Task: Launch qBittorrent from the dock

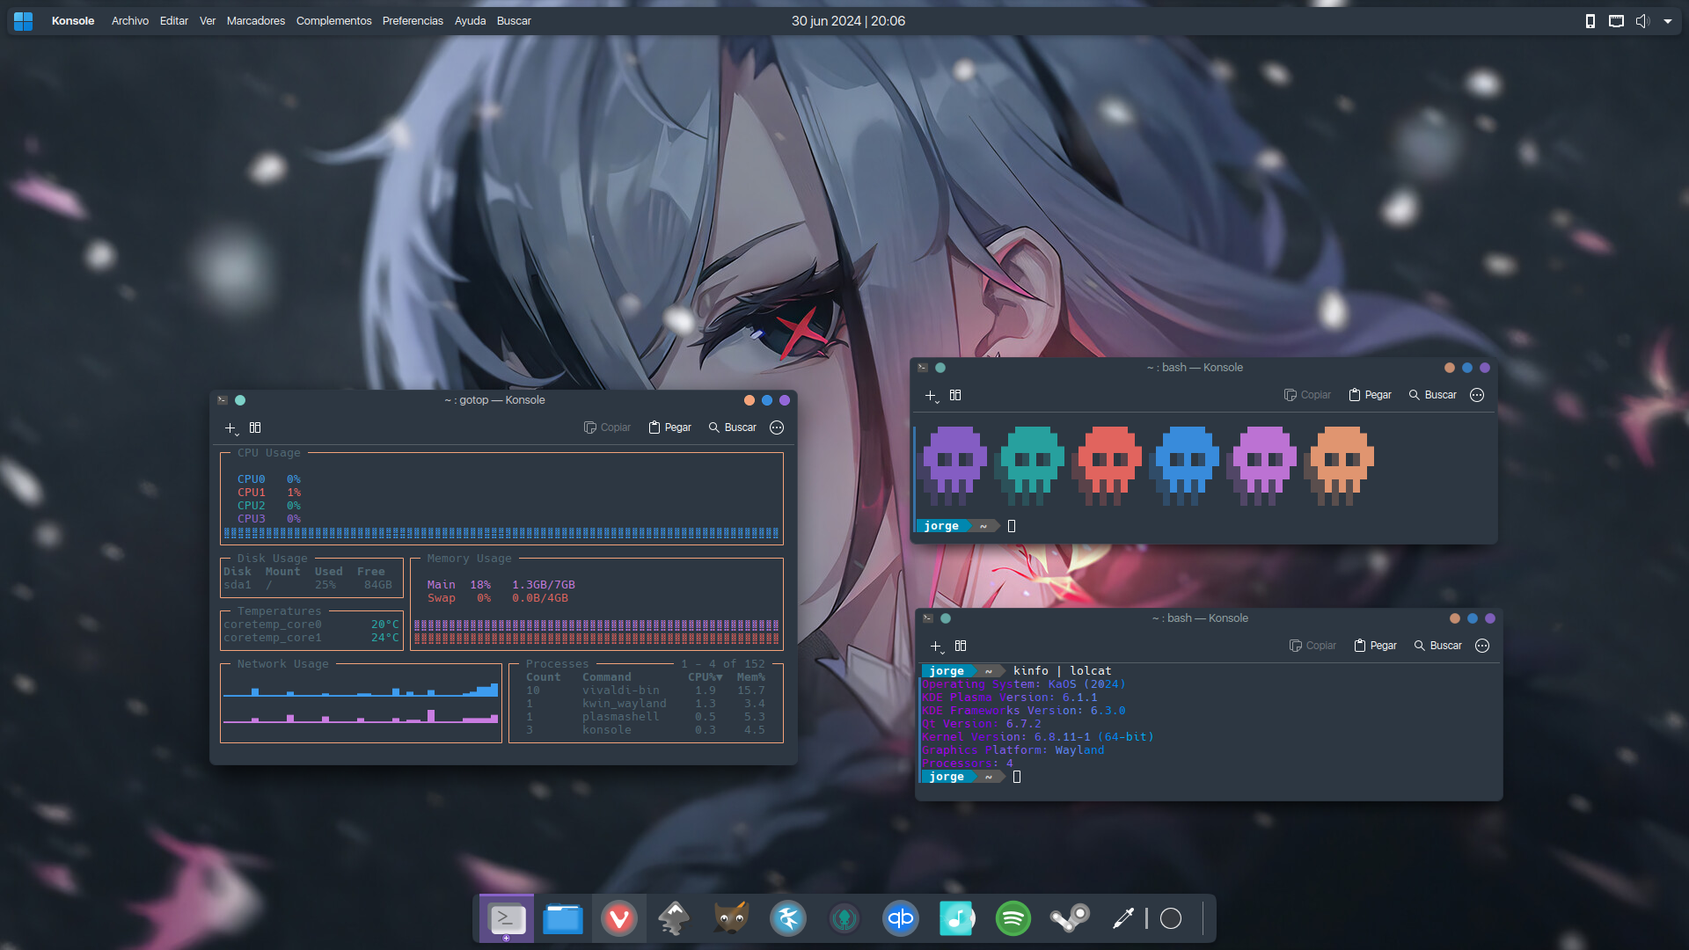Action: 901,919
